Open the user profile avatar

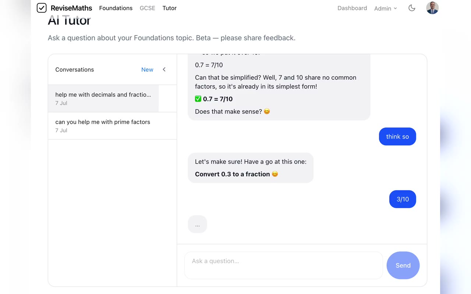pos(432,8)
